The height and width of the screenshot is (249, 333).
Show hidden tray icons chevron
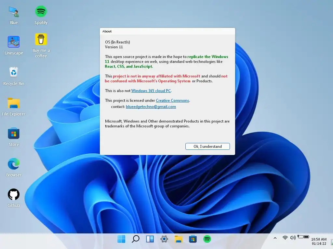pos(275,238)
